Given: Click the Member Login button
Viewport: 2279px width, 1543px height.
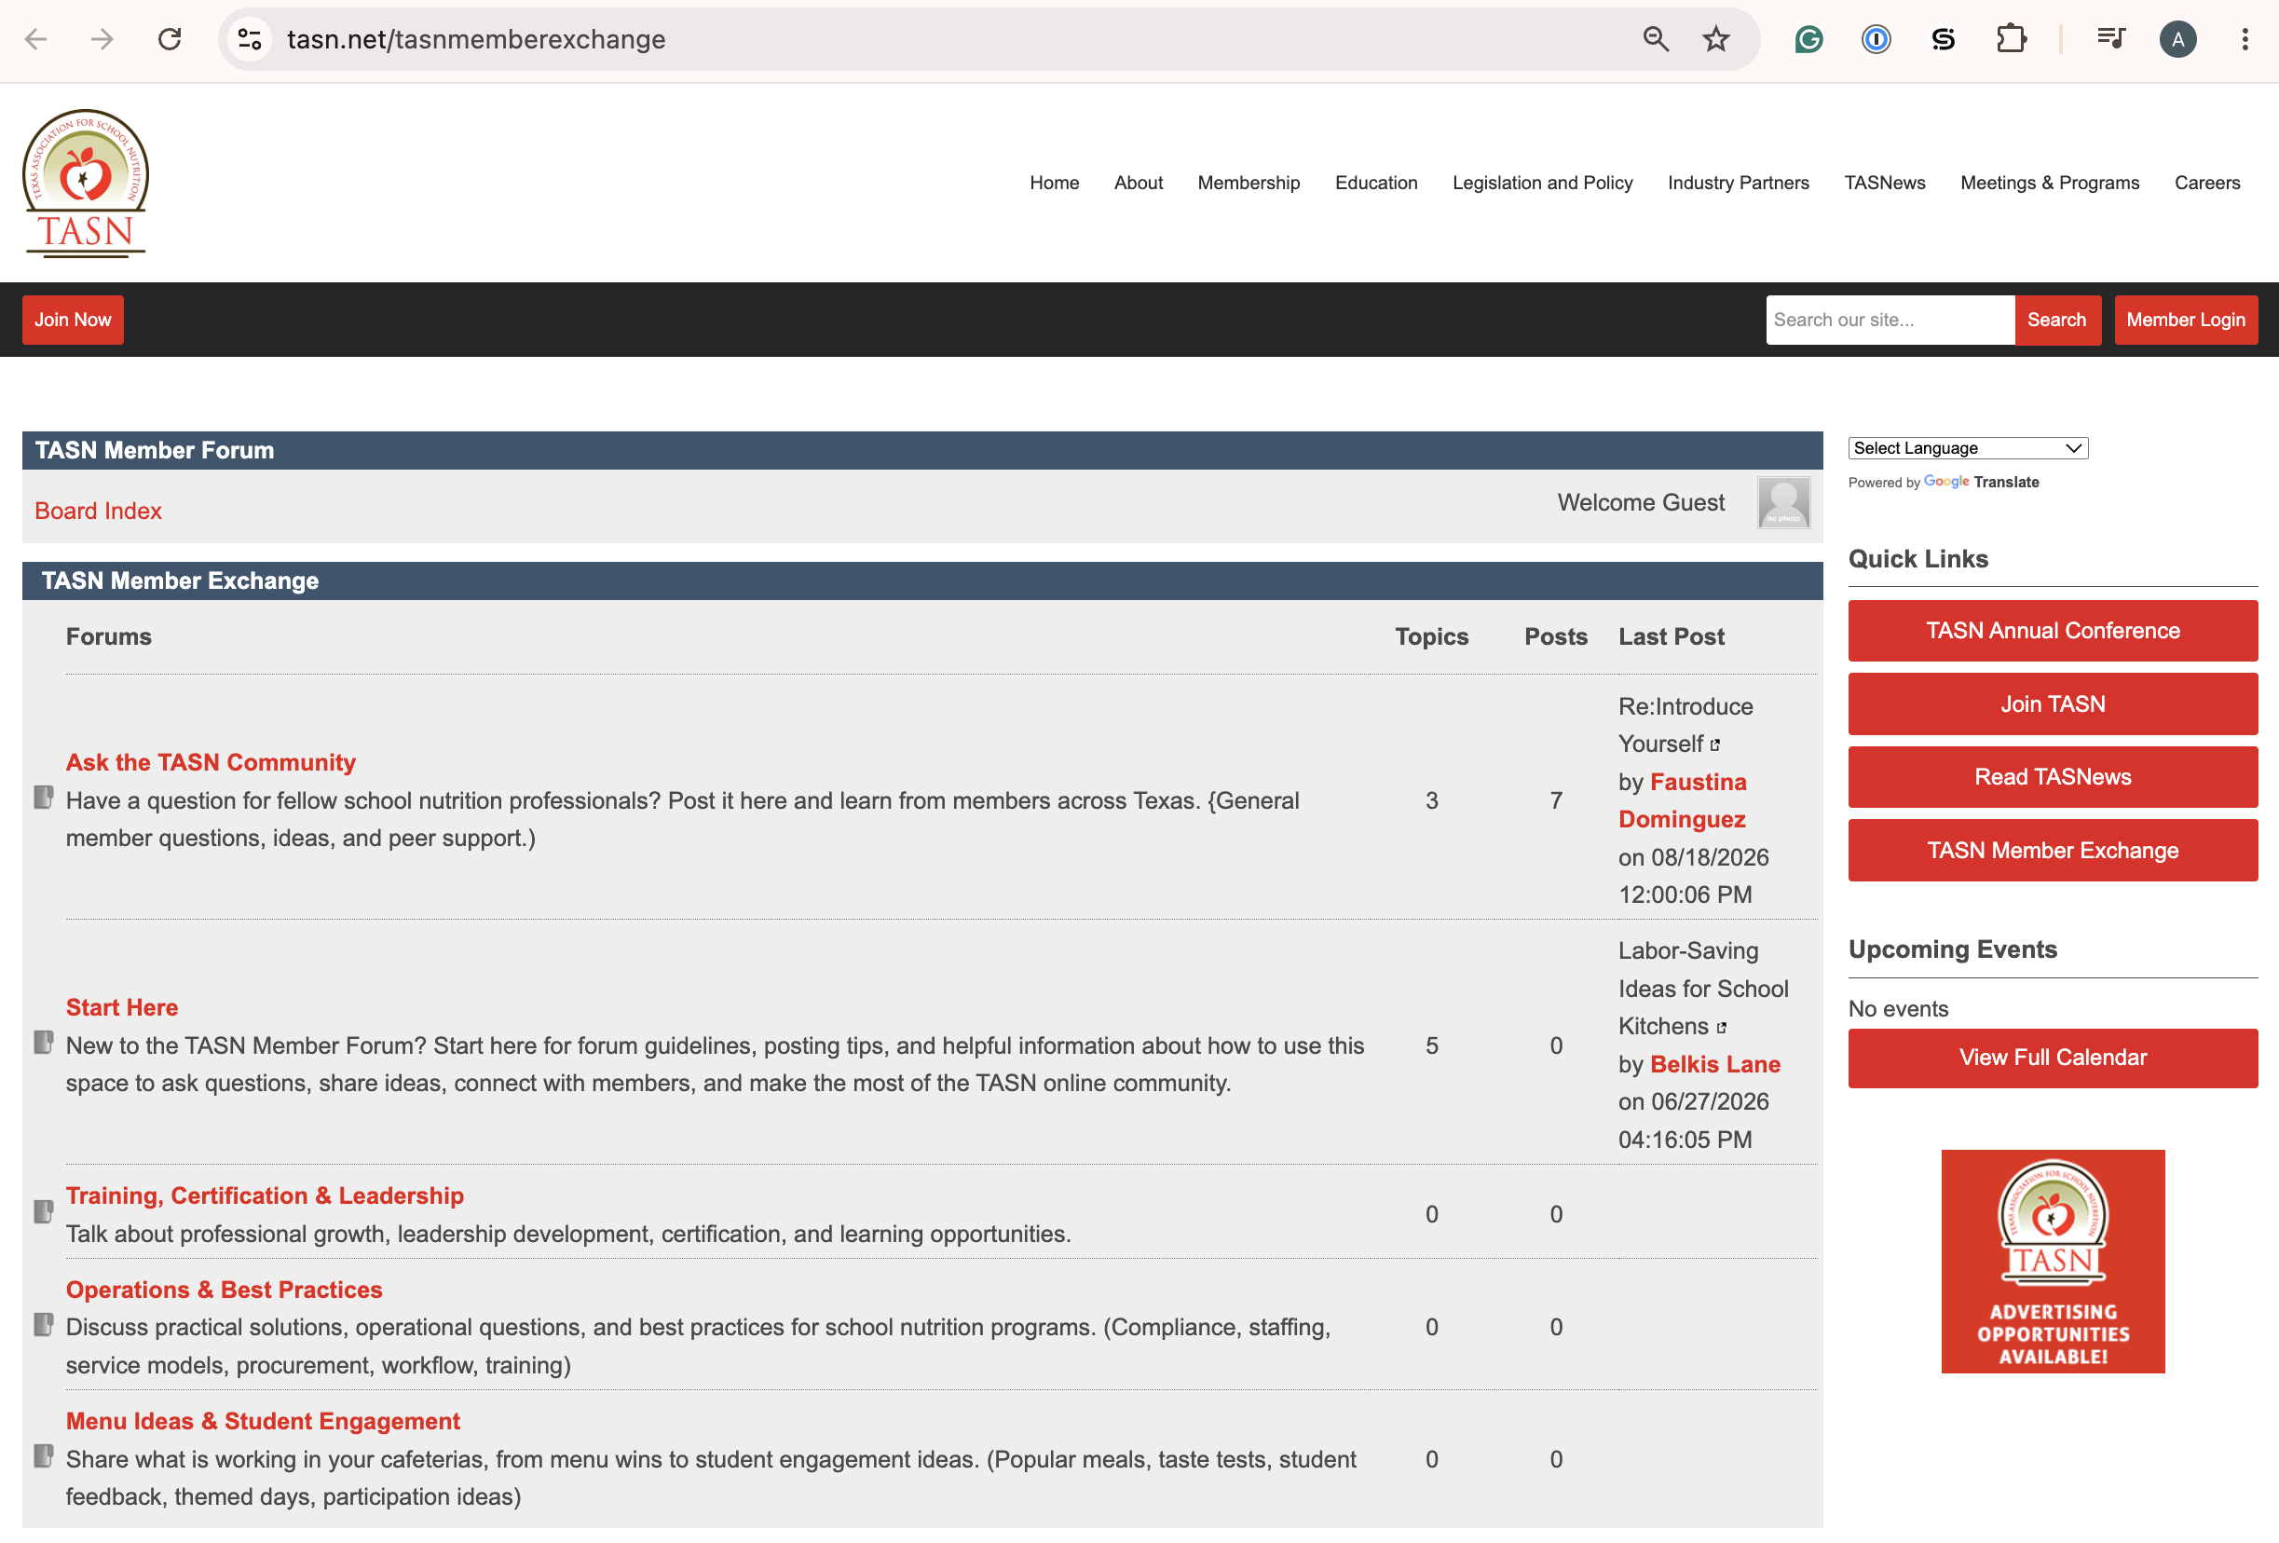Looking at the screenshot, I should (2185, 320).
